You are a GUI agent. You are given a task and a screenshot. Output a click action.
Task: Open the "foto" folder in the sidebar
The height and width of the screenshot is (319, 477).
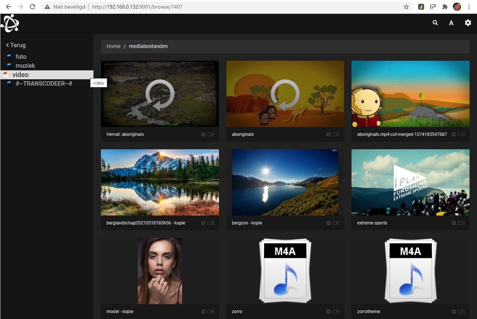pyautogui.click(x=21, y=57)
